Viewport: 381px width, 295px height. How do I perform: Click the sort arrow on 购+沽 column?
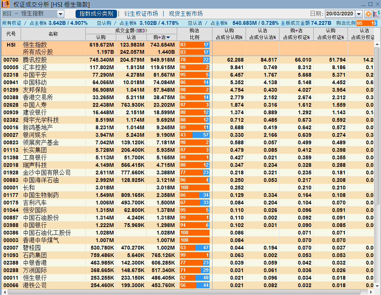click(168, 37)
